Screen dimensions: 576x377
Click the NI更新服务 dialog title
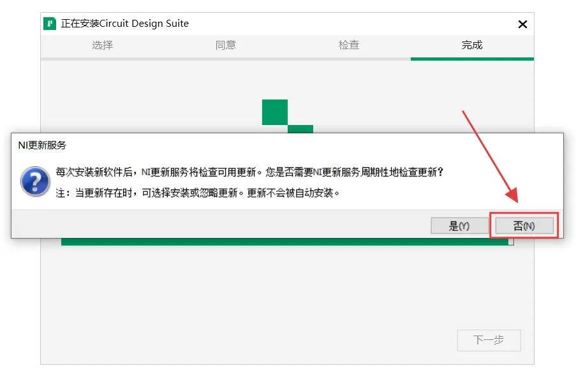[42, 145]
